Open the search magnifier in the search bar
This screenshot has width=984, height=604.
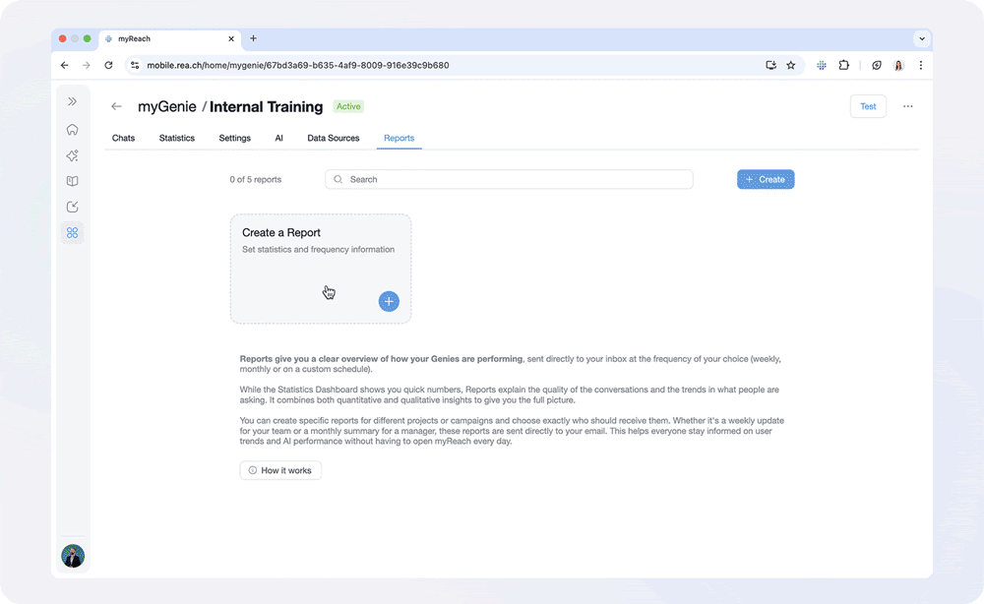338,179
